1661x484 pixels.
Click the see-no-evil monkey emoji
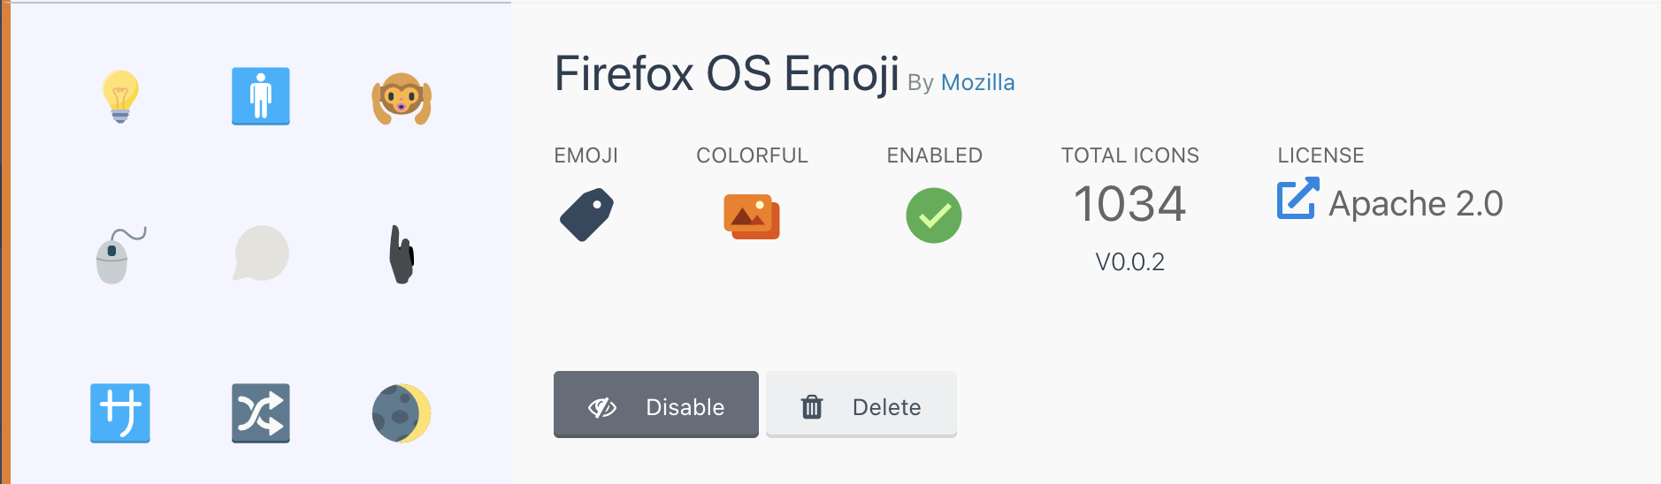402,98
